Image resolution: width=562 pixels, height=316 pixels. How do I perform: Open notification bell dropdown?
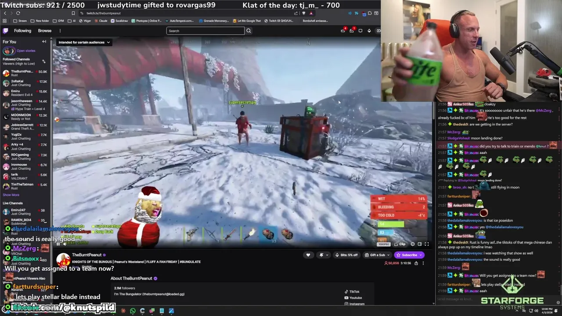click(323, 255)
